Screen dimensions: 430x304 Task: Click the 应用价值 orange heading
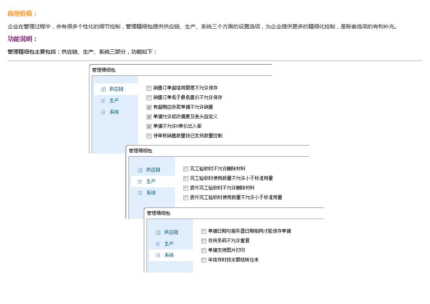(22, 13)
